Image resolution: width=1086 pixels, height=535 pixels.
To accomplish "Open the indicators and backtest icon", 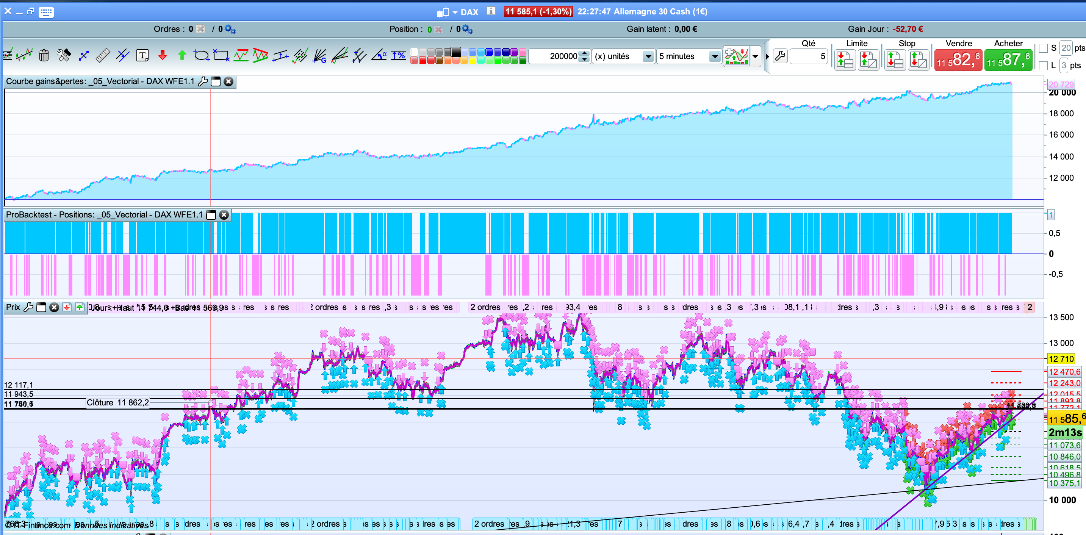I will click(x=737, y=56).
